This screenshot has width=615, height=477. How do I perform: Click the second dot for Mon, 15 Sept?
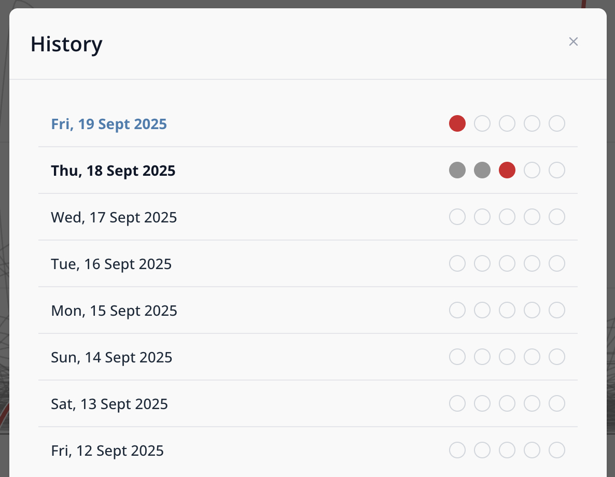click(482, 311)
